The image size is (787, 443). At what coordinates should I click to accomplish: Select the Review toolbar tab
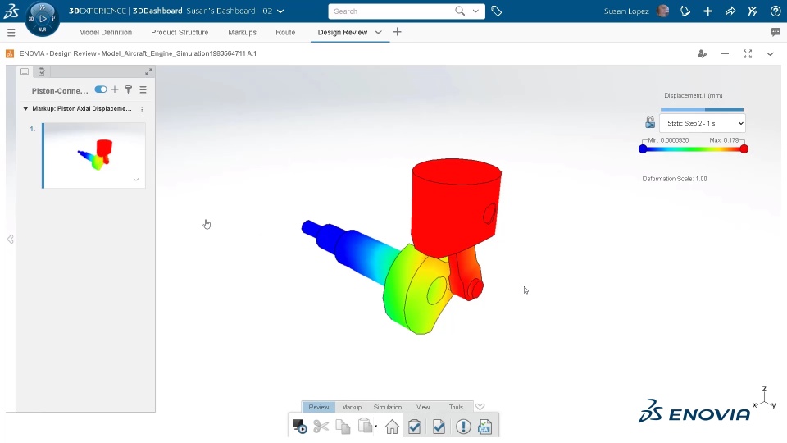pos(319,407)
